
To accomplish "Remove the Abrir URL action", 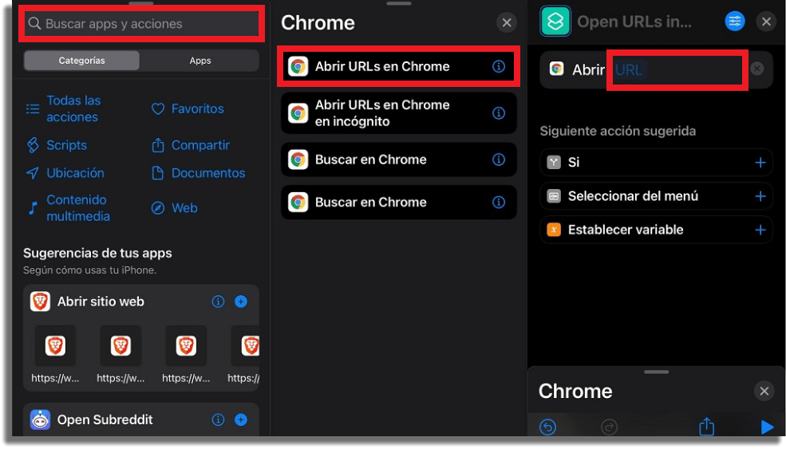I will (x=757, y=69).
